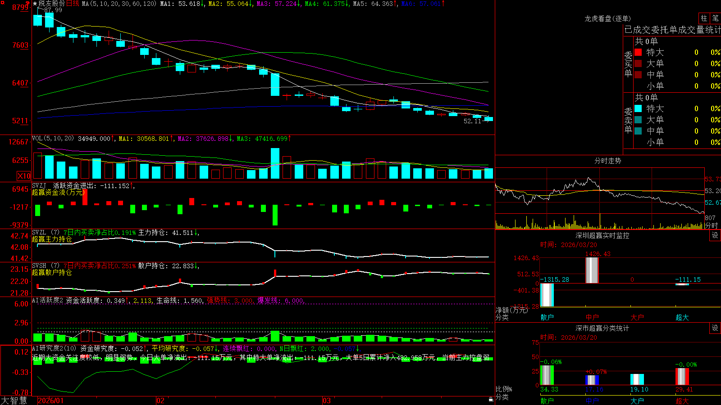This screenshot has height=405, width=721.
Task: Click the star icon before 税友股份
Action: click(x=35, y=4)
